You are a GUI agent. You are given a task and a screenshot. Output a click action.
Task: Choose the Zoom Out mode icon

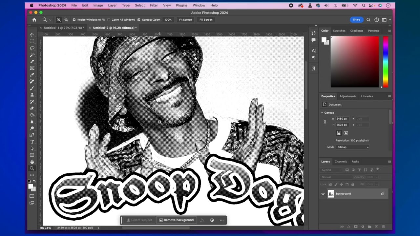pyautogui.click(x=66, y=20)
